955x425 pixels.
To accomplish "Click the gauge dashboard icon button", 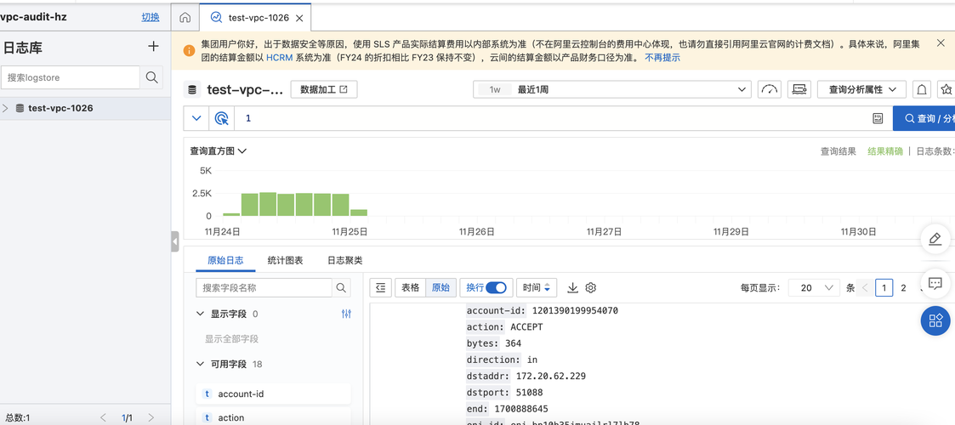I will (770, 89).
